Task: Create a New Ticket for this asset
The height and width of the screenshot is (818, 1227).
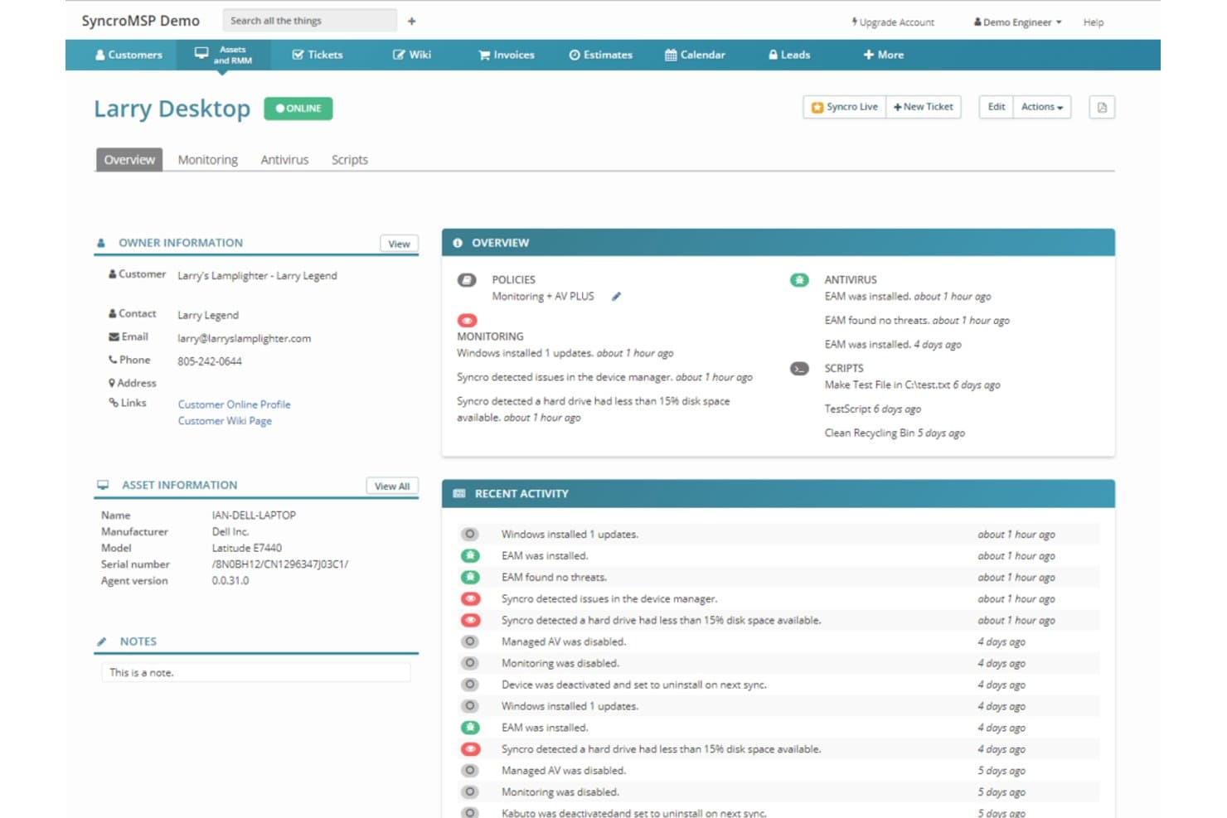Action: tap(924, 107)
